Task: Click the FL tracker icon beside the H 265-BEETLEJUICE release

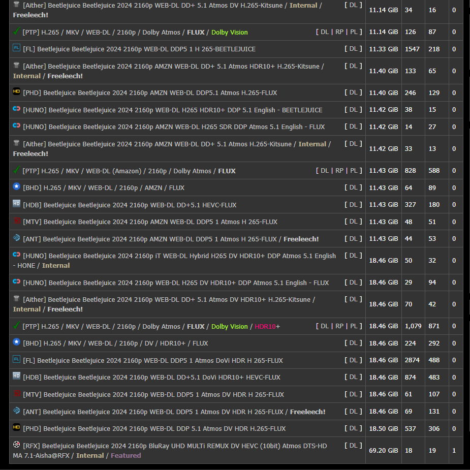Action: coord(16,48)
